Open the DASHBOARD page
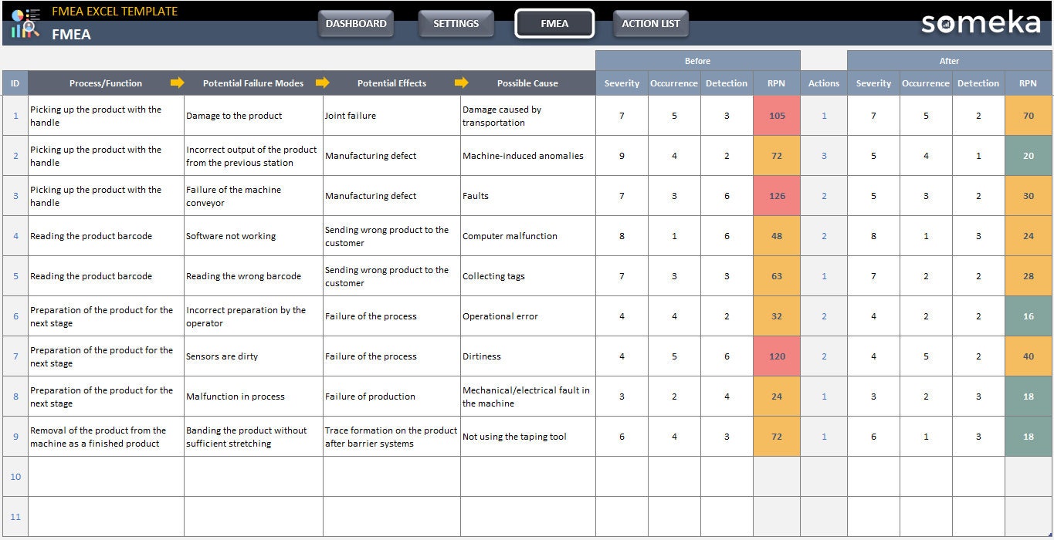The width and height of the screenshot is (1054, 540). pos(356,24)
